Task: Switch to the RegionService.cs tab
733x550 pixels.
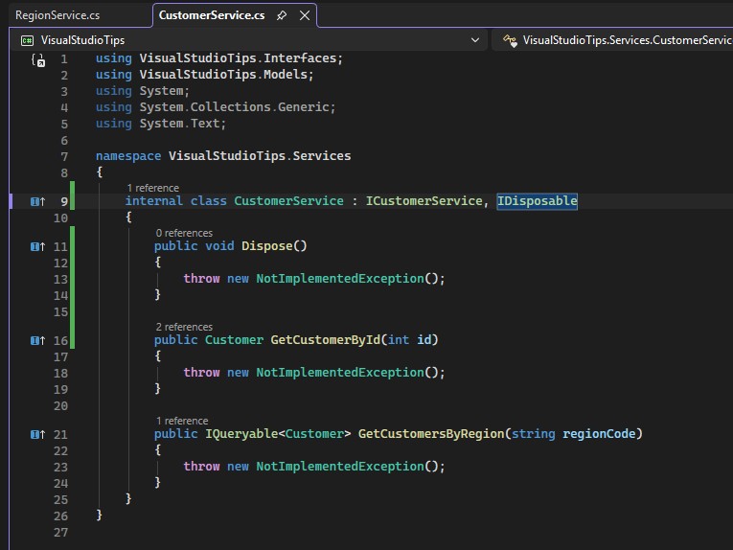Action: coord(57,15)
